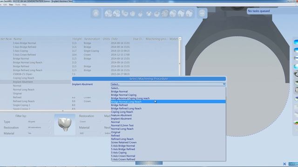
Task: Open the Restoration filter dropdown under Filter by
Action: pyautogui.click(x=39, y=128)
